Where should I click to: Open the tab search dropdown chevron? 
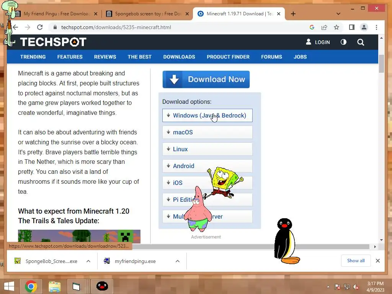coord(338,14)
